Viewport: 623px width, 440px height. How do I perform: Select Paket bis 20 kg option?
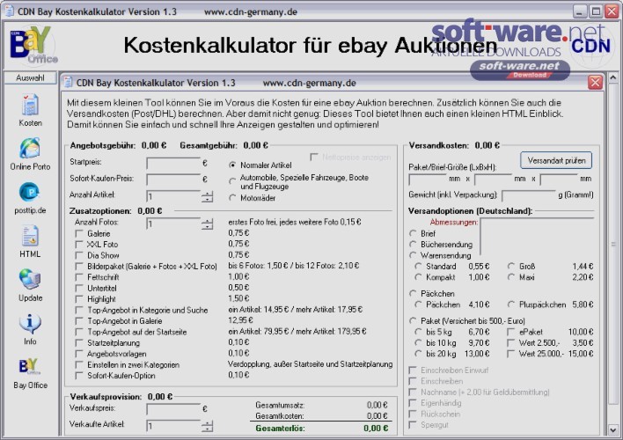coord(418,354)
